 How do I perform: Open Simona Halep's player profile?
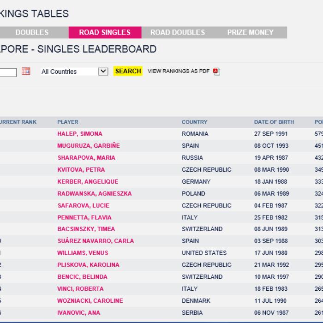click(80, 134)
